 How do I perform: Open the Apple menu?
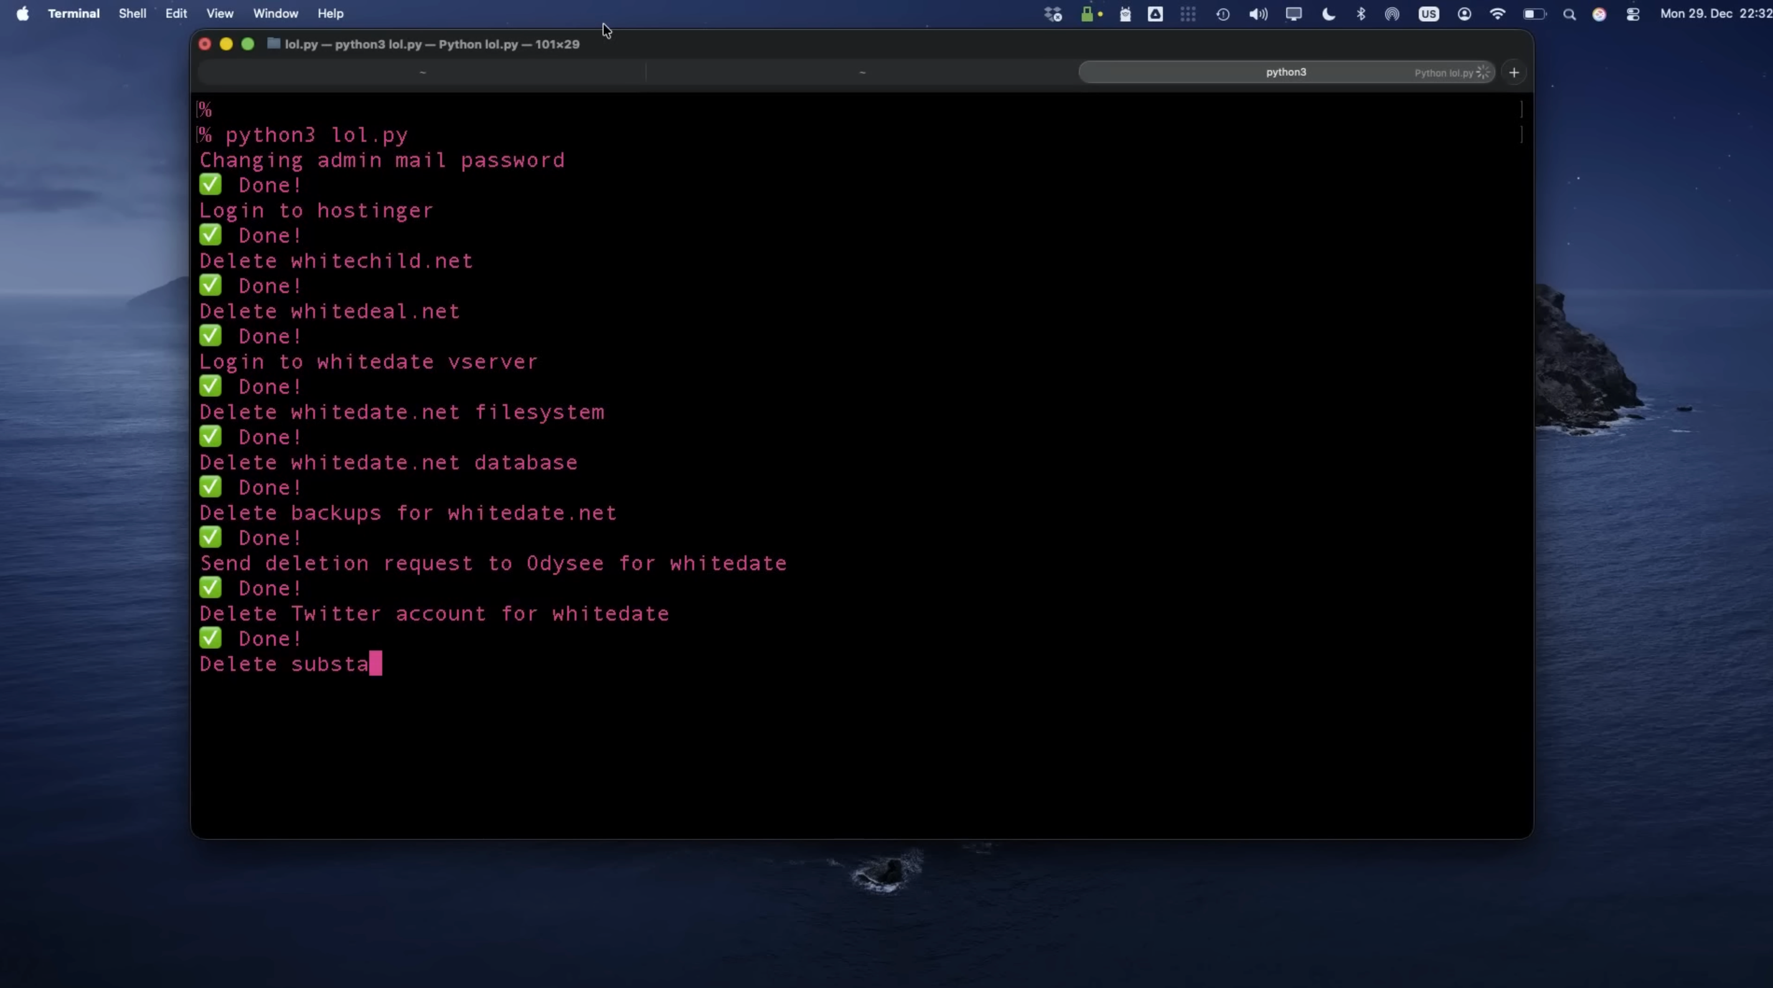pyautogui.click(x=22, y=14)
